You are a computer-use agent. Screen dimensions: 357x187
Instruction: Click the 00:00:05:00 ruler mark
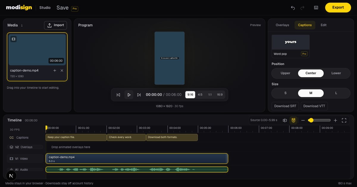pos(205,128)
